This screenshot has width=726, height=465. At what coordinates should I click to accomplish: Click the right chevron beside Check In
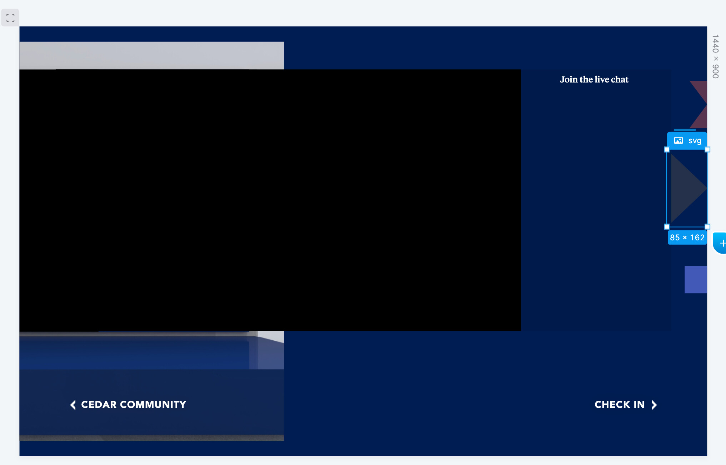pos(654,405)
